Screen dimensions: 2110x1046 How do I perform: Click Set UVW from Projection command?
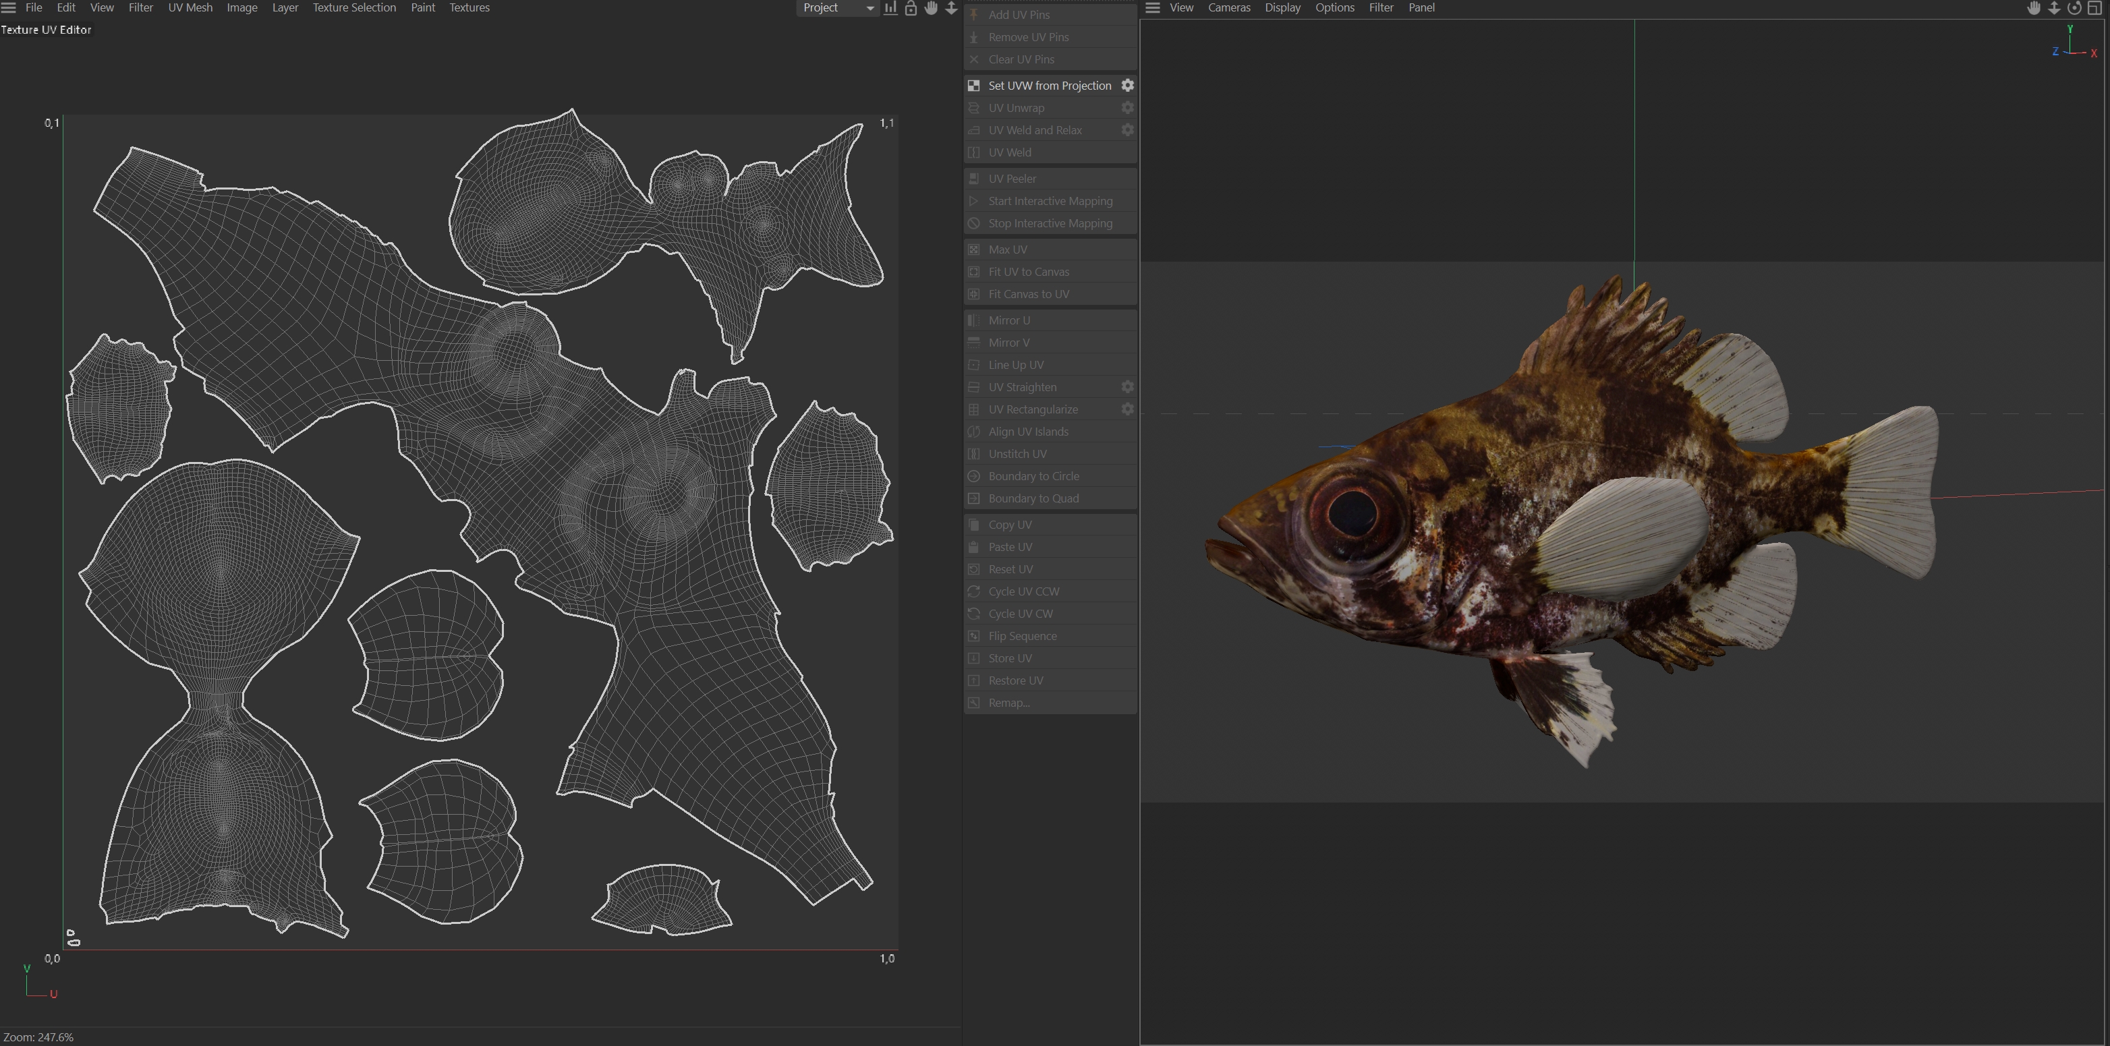1050,85
